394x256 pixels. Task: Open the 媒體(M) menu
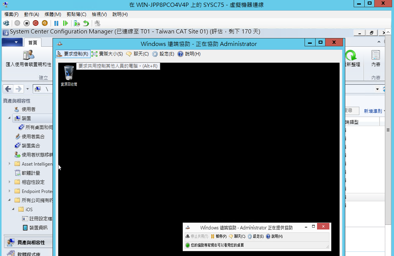click(x=53, y=14)
